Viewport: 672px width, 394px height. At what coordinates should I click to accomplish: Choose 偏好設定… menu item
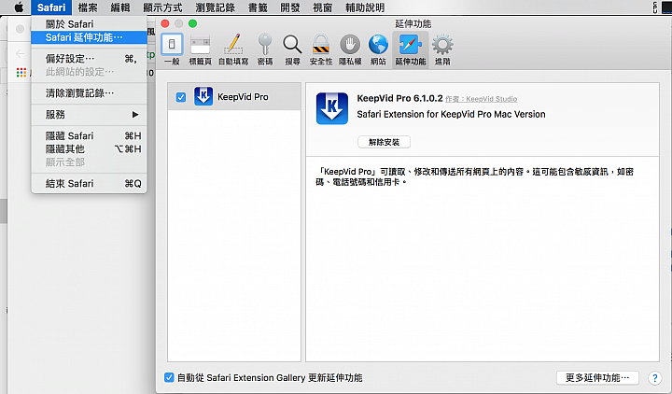[89, 59]
